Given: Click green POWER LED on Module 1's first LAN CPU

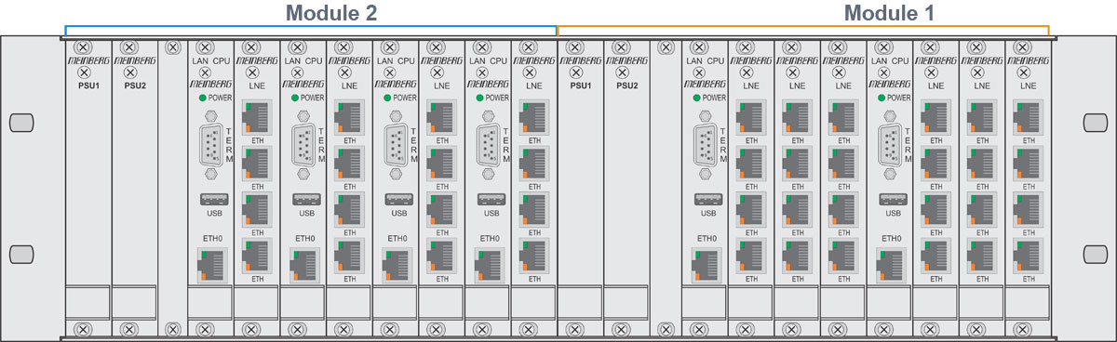Looking at the screenshot, I should click(694, 98).
